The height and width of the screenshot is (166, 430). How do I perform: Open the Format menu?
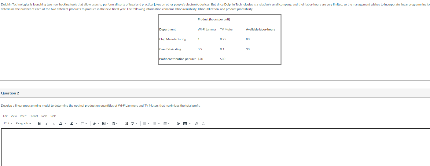(34, 116)
